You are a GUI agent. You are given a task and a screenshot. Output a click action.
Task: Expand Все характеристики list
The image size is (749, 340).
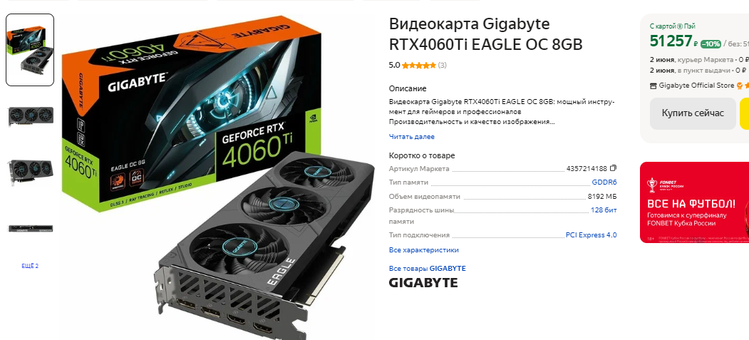coord(424,249)
